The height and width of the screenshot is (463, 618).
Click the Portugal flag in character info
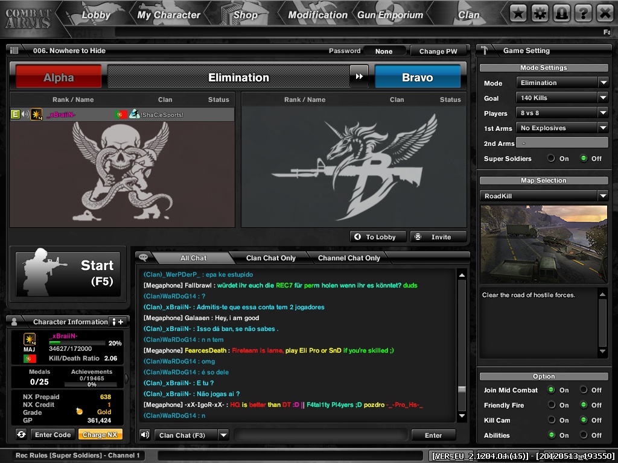[x=30, y=359]
